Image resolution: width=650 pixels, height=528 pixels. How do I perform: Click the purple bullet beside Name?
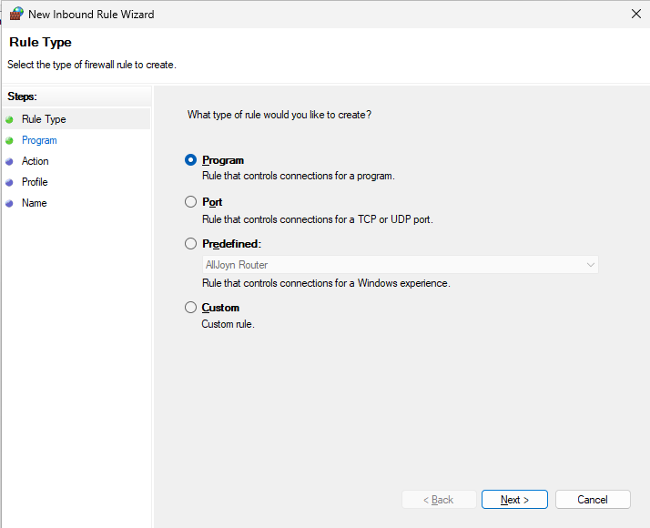[9, 204]
